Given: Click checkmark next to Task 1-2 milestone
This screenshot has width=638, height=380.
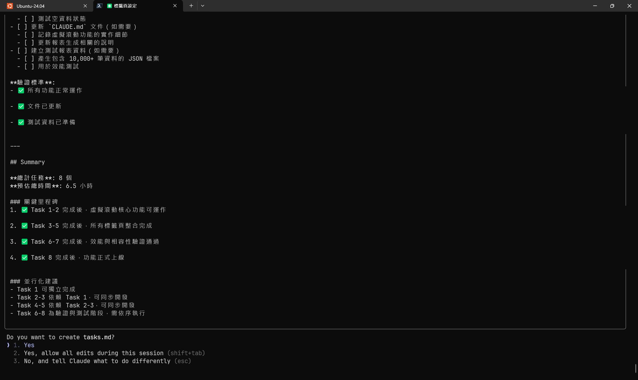Looking at the screenshot, I should click(24, 210).
